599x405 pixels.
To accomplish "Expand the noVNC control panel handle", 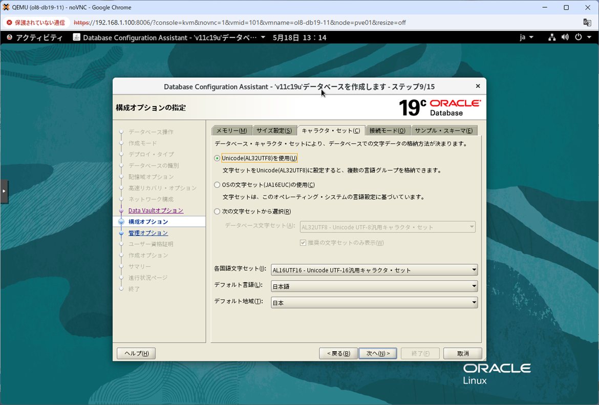I will coord(4,190).
